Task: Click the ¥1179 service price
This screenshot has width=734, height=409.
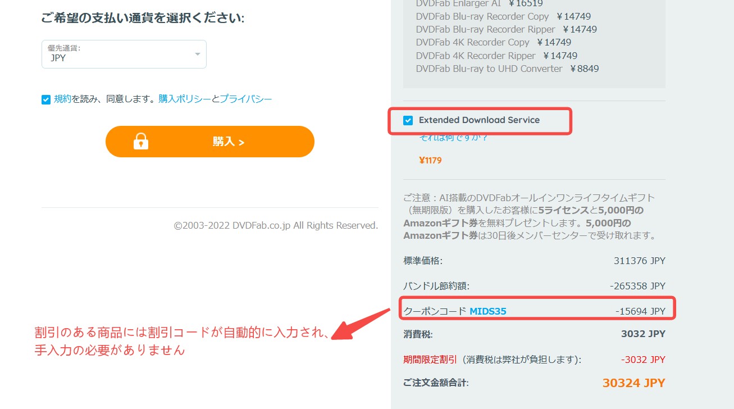Action: point(430,160)
